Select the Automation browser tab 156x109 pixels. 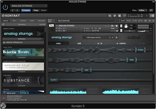click(x=42, y=21)
